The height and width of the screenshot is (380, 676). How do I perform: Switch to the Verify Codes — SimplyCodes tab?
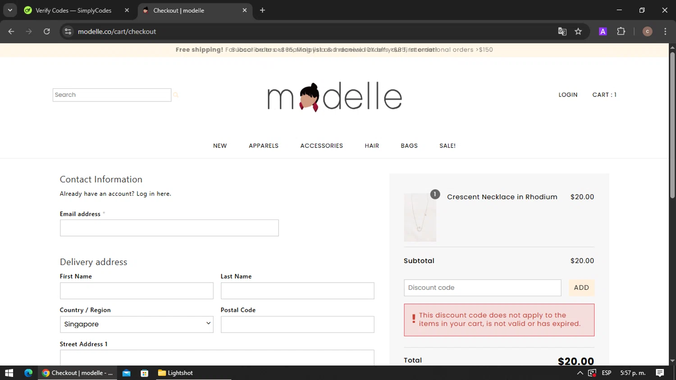pyautogui.click(x=73, y=10)
